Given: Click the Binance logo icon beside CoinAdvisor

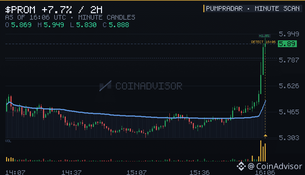Looking at the screenshot, I should coord(241,166).
